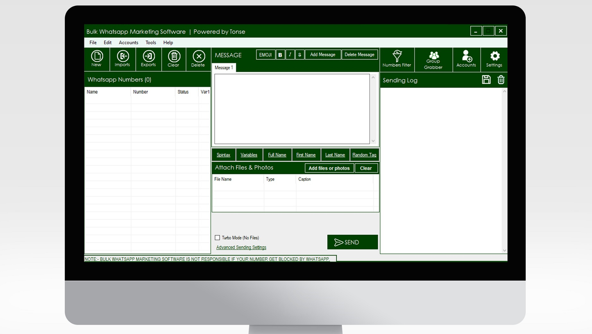Save the sending log

[x=486, y=80]
